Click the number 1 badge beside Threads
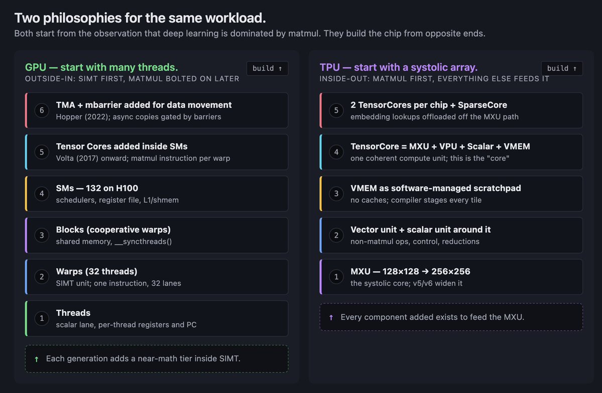This screenshot has width=602, height=393. [42, 318]
